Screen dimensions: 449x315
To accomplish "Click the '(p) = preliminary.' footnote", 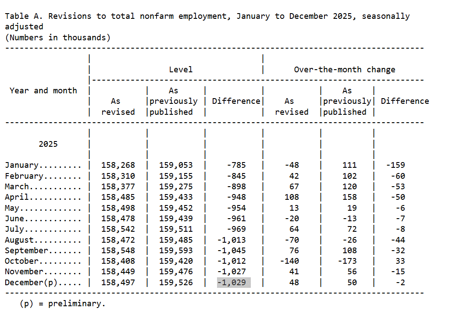I will [x=62, y=304].
